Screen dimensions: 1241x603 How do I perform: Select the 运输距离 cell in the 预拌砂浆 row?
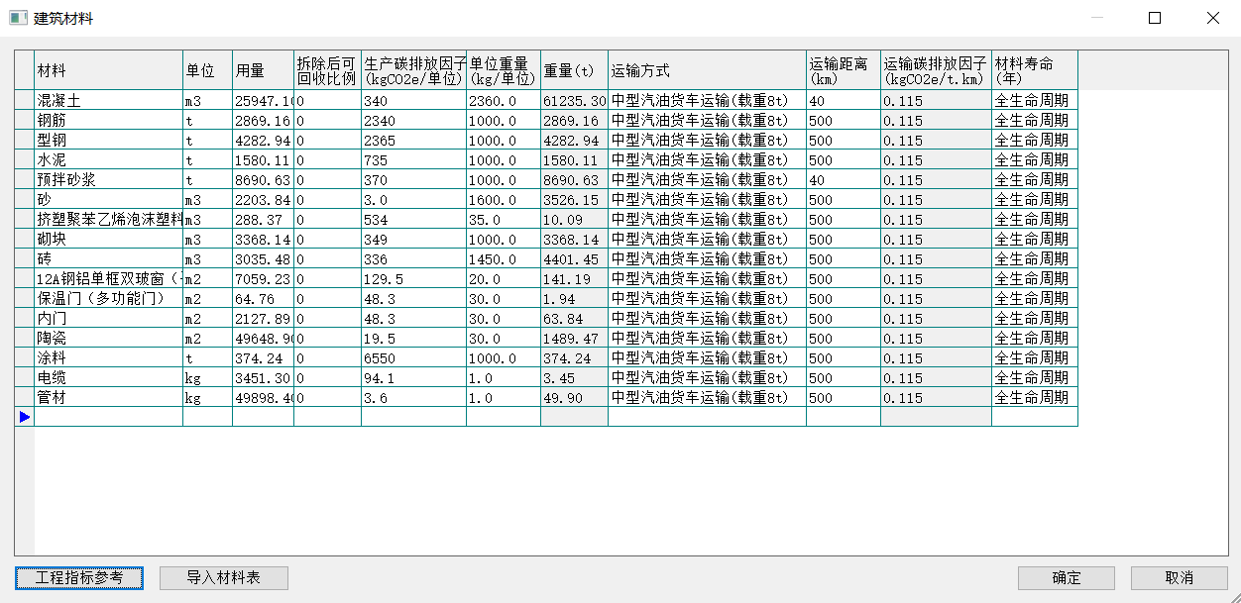coord(843,180)
